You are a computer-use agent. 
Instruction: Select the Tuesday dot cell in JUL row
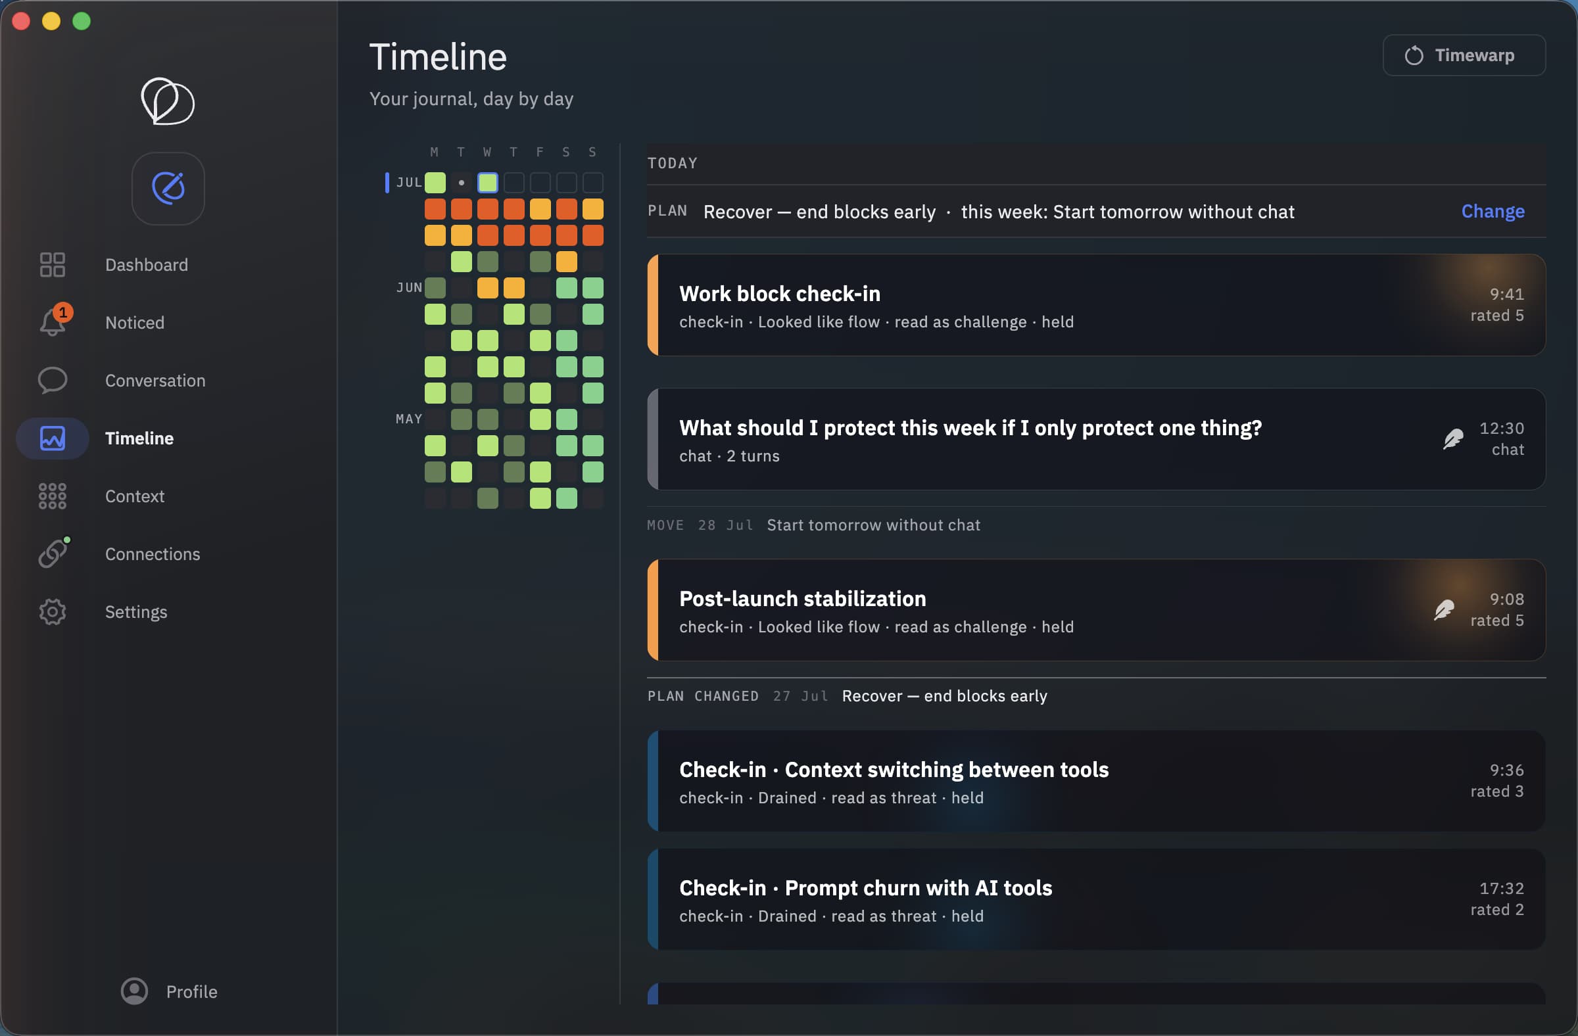coord(462,182)
